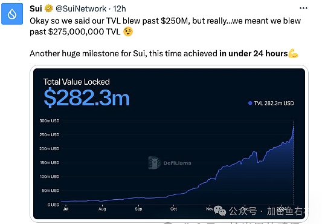
Task: Open the embedded TVL chart image
Action: pyautogui.click(x=169, y=143)
